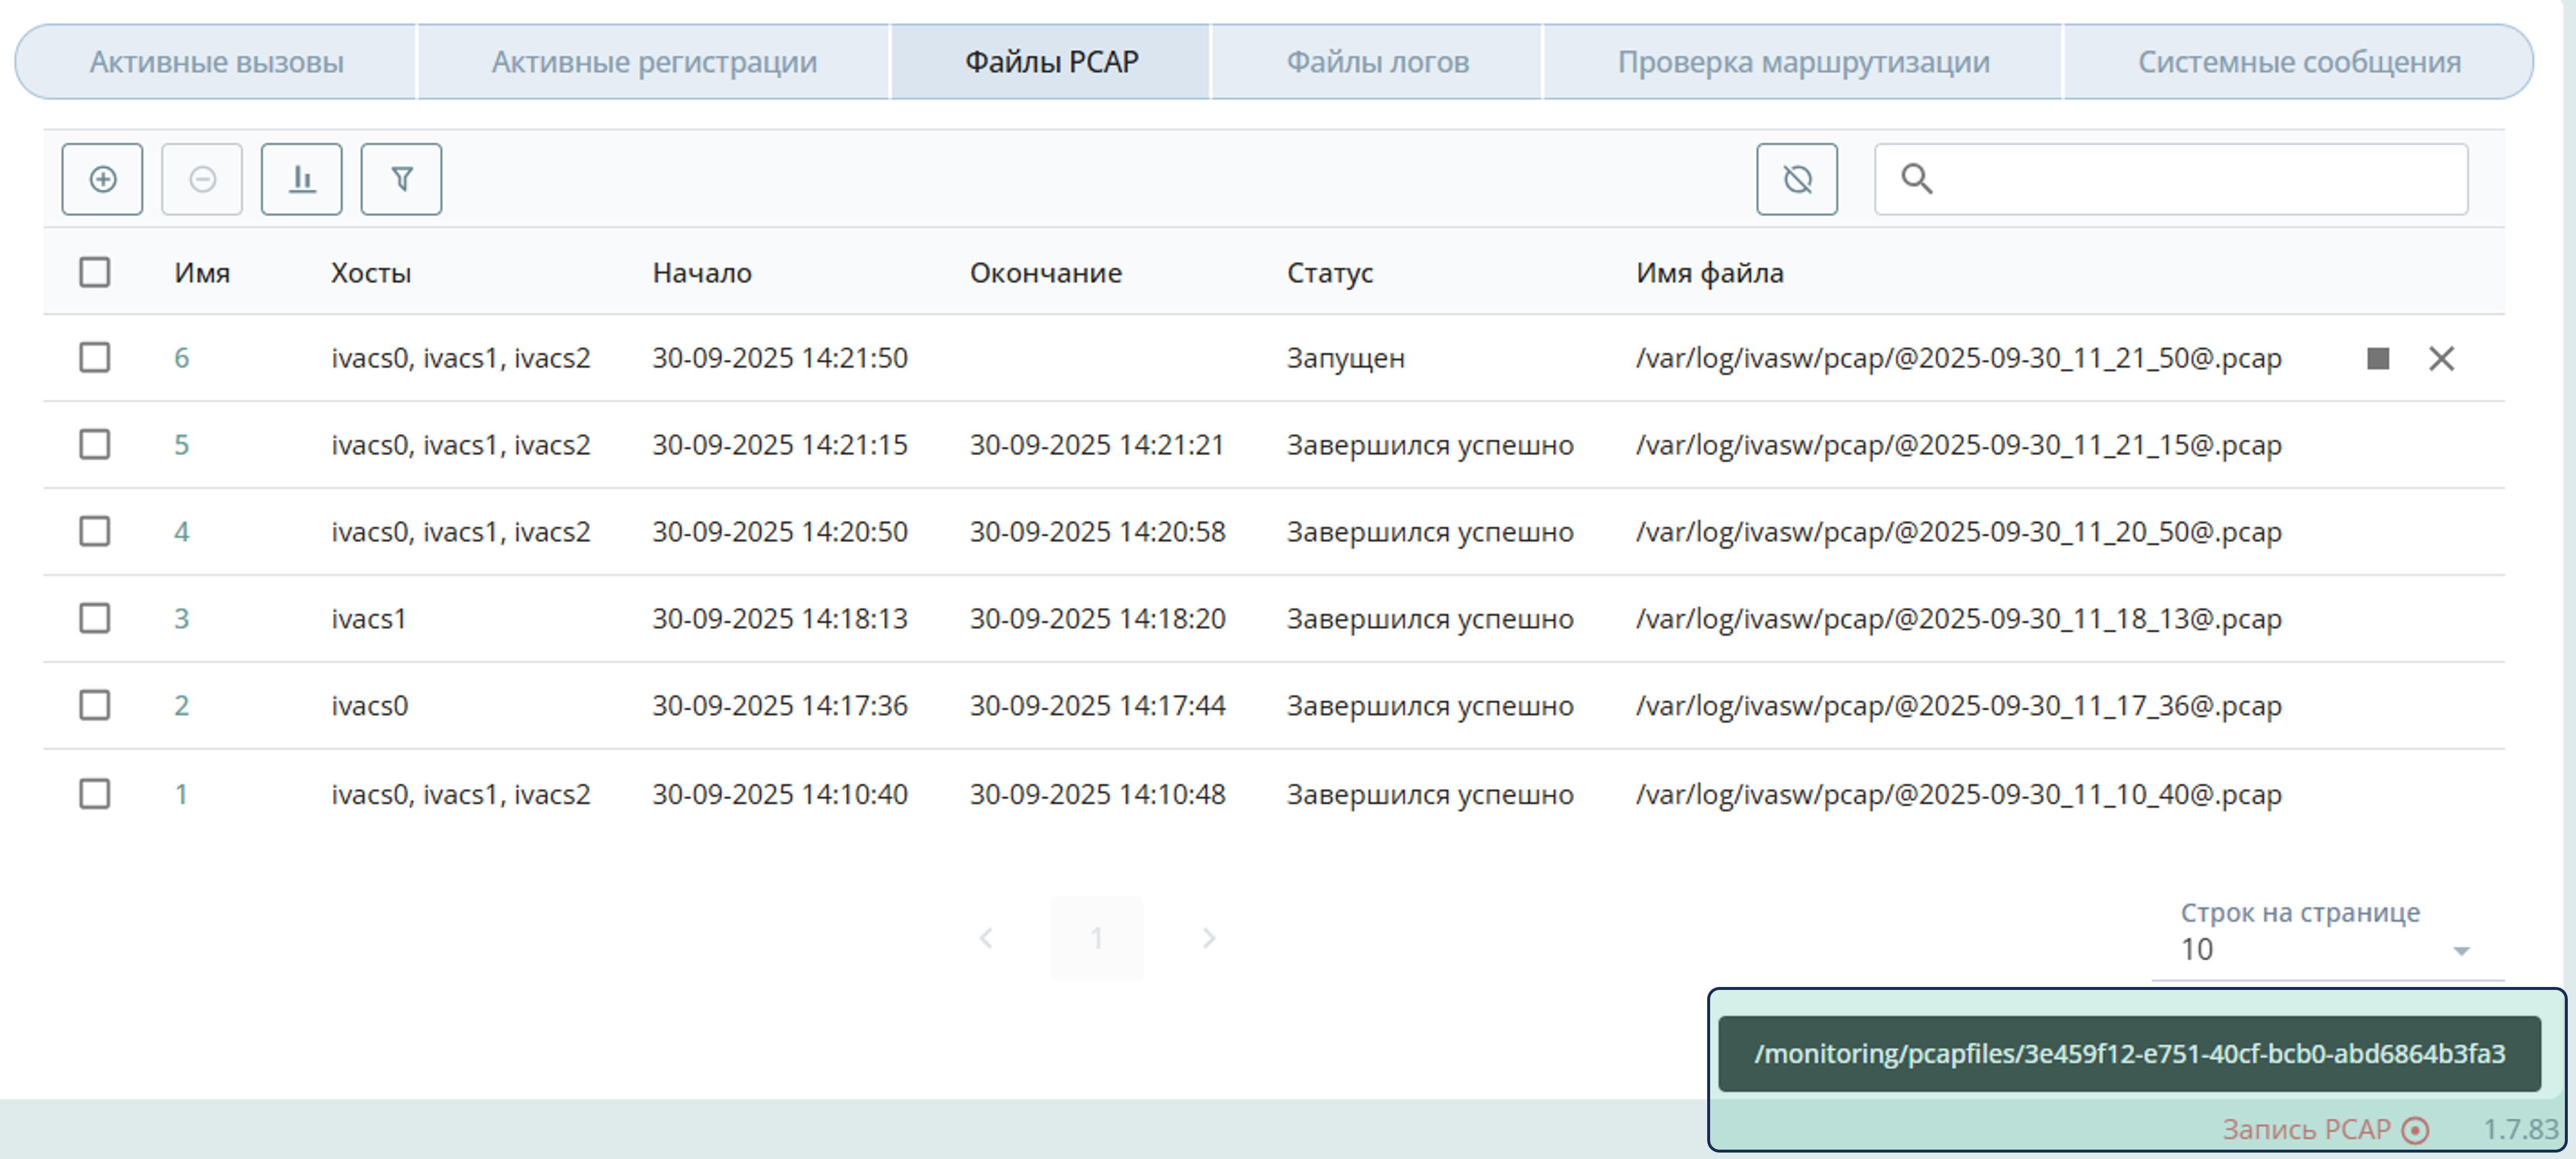Open the column statistics icon on toolbar
Screen dimensions: 2576x1159
click(302, 180)
